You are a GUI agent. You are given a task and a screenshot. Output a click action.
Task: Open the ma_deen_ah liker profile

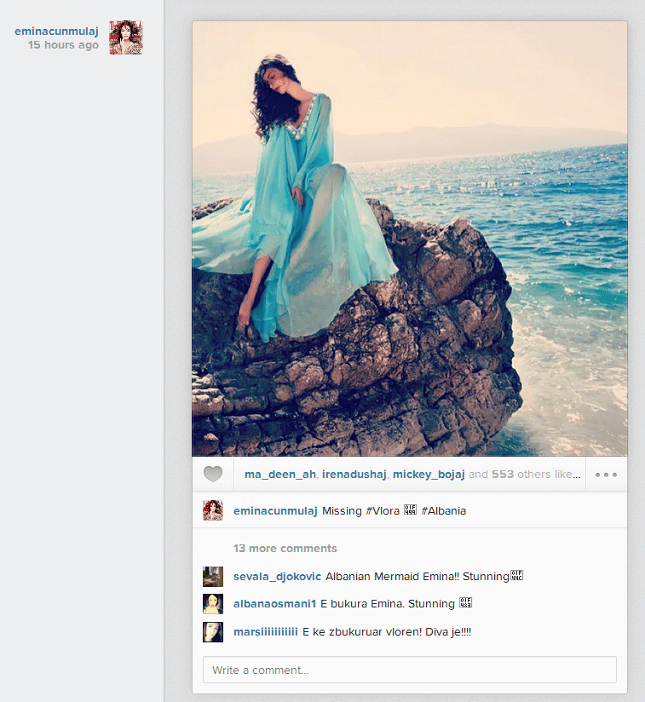(x=279, y=475)
